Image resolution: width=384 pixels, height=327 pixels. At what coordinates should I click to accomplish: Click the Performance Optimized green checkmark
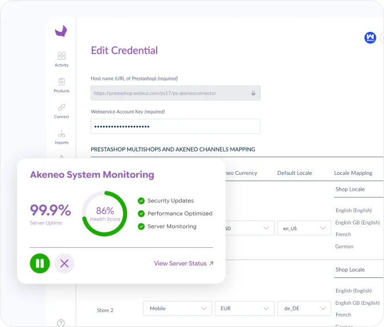click(141, 214)
